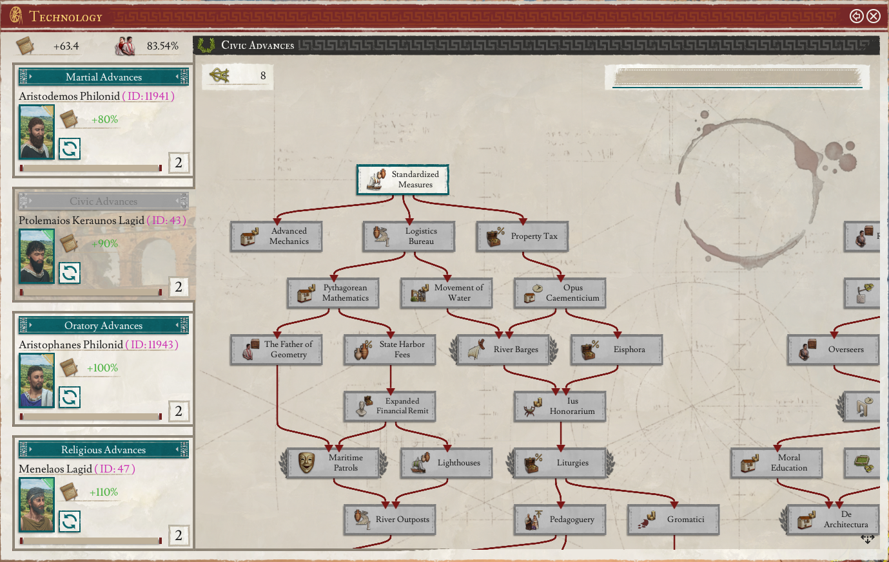Switch to Civic Advances tab
The height and width of the screenshot is (562, 889).
(103, 201)
